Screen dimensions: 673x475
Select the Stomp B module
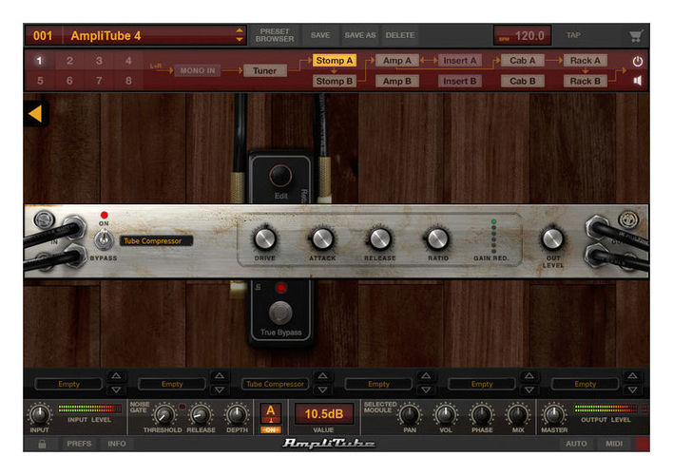(x=335, y=81)
